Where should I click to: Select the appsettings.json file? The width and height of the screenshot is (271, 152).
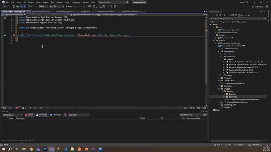(230, 105)
